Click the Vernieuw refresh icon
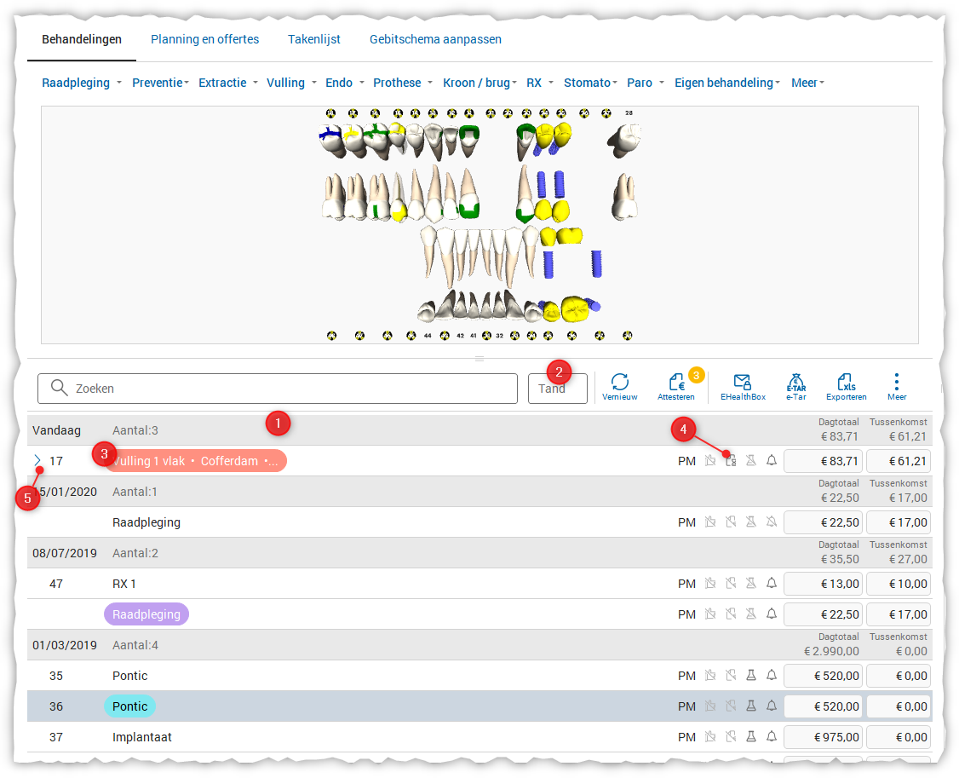This screenshot has width=959, height=778. (619, 383)
